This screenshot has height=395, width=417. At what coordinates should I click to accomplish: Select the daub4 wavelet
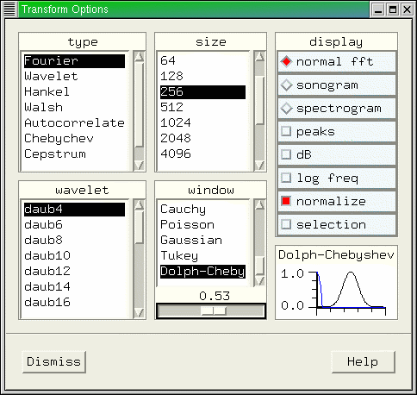click(74, 210)
